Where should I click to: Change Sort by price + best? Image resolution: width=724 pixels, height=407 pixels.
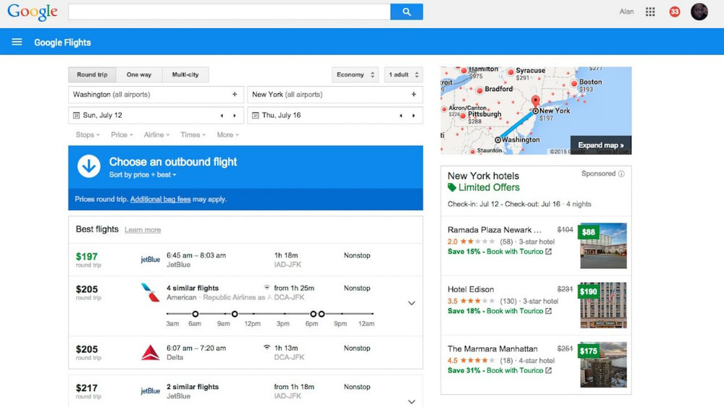point(143,175)
